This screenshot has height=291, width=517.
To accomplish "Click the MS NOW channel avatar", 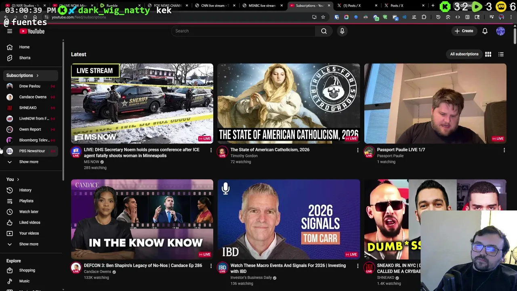I will [x=76, y=152].
